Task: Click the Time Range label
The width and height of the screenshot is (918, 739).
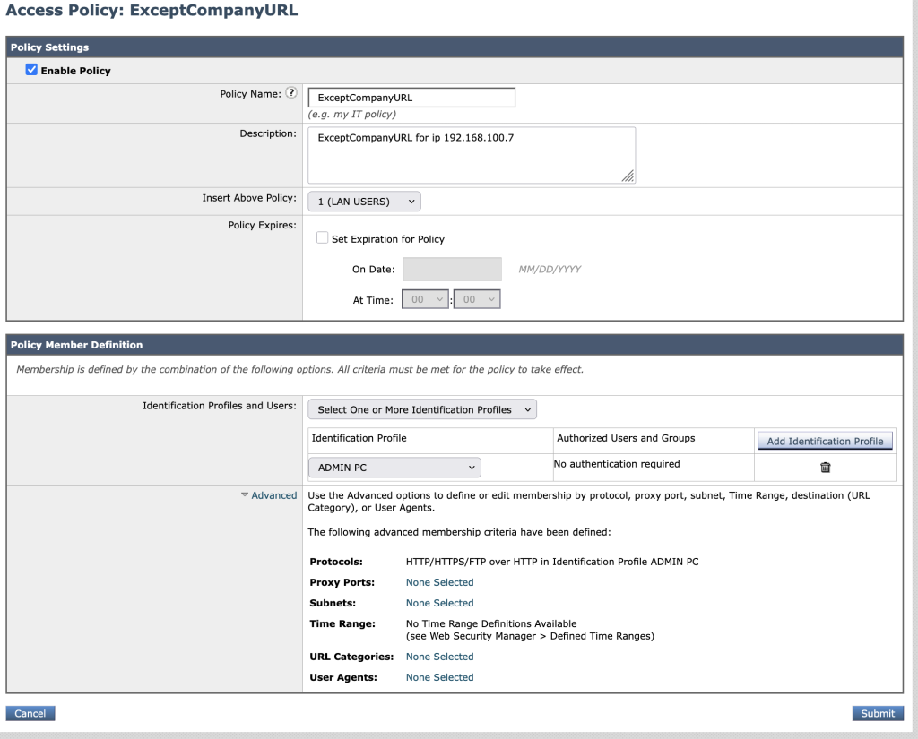Action: (342, 623)
